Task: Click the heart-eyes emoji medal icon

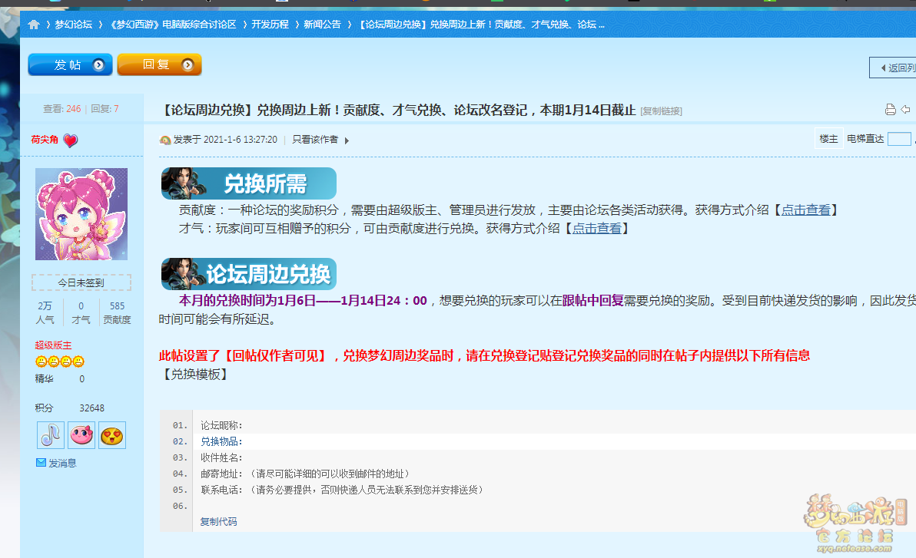Action: tap(112, 435)
